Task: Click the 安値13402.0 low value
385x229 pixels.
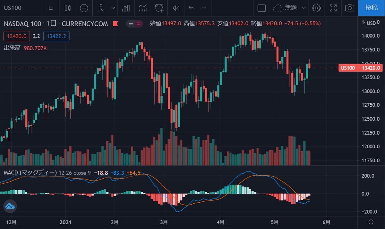Action: (x=233, y=23)
